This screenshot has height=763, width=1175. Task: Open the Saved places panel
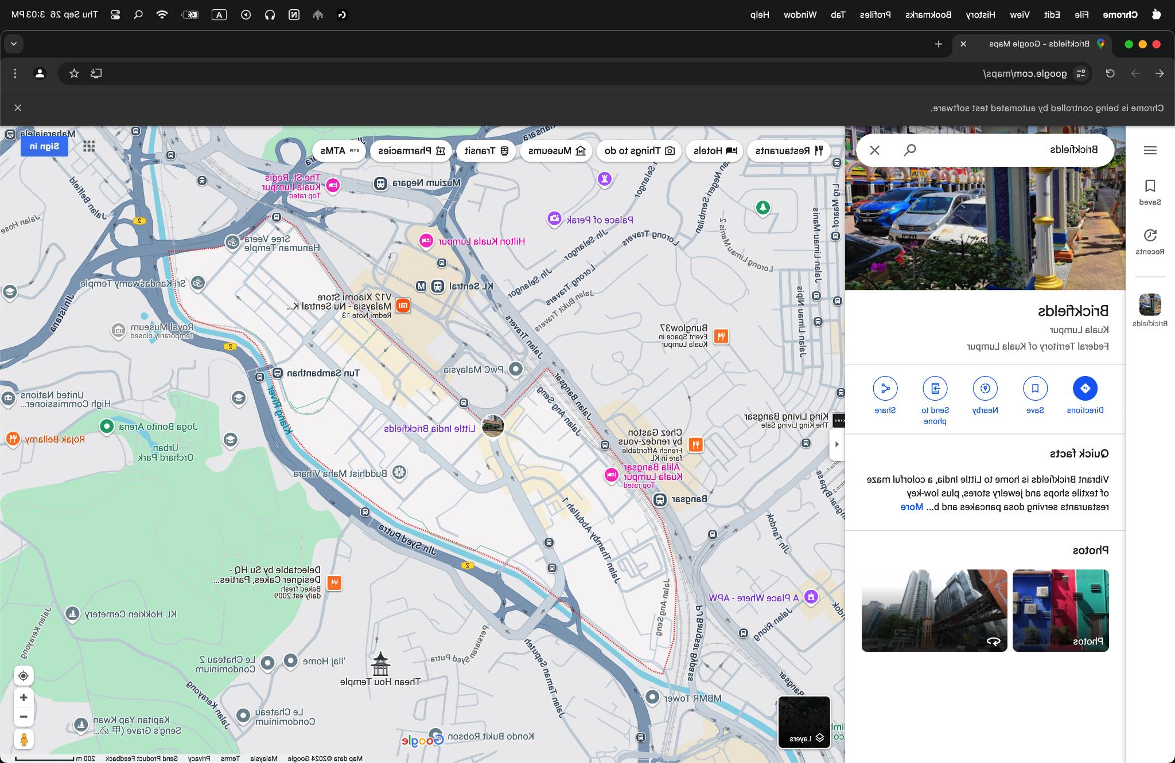(1150, 192)
